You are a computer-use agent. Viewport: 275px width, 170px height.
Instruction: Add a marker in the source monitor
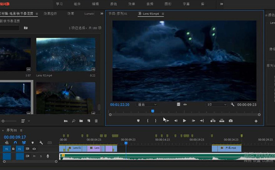coord(138,121)
